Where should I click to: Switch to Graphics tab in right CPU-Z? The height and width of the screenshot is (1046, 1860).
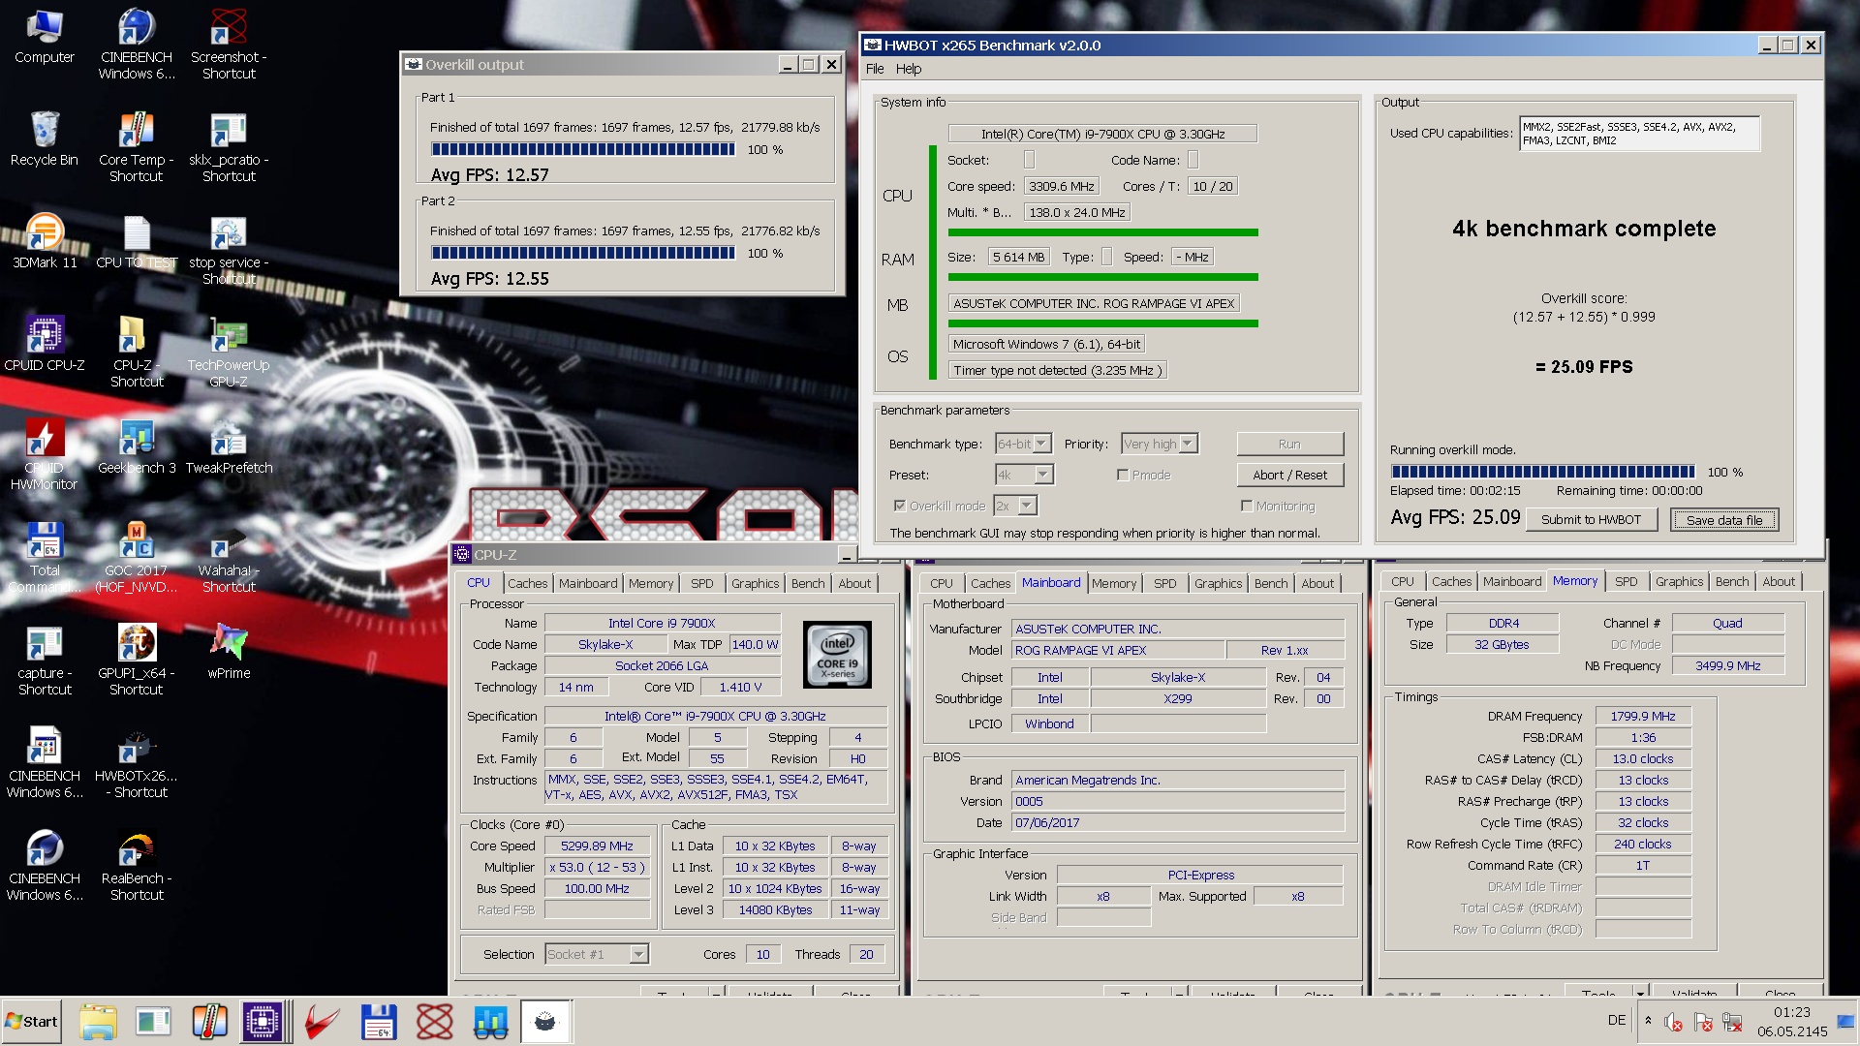tap(1679, 581)
